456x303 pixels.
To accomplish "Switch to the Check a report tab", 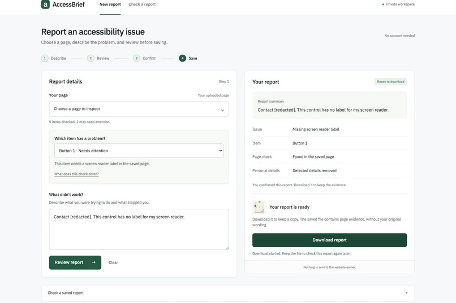I will 142,5.
